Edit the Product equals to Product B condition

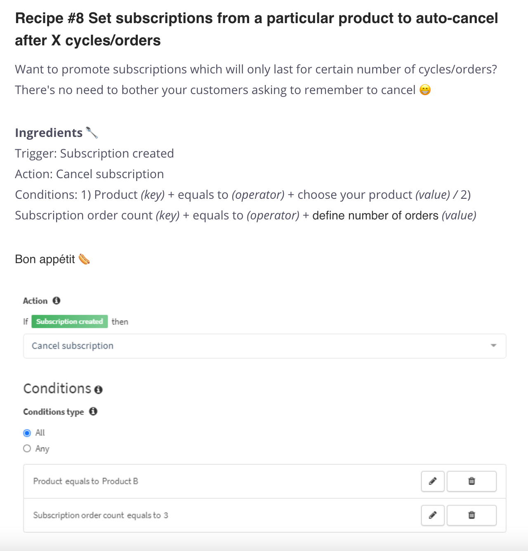[433, 481]
